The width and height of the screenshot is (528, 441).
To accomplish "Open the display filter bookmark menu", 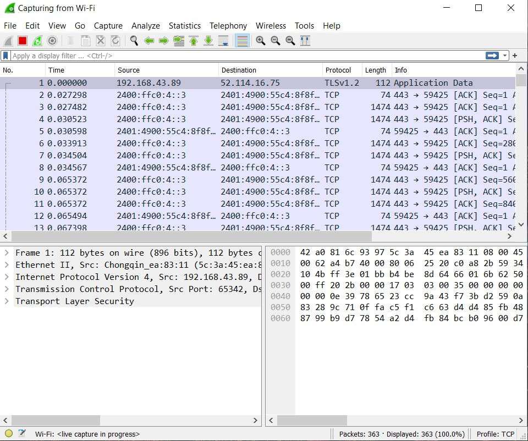I will [x=5, y=56].
